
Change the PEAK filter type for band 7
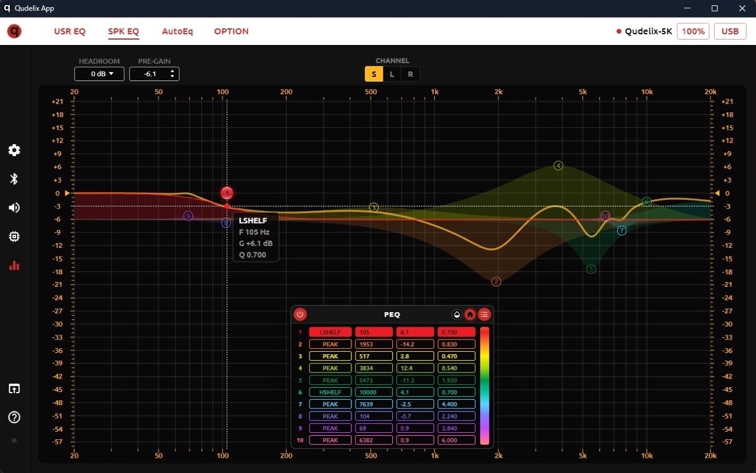click(x=330, y=404)
